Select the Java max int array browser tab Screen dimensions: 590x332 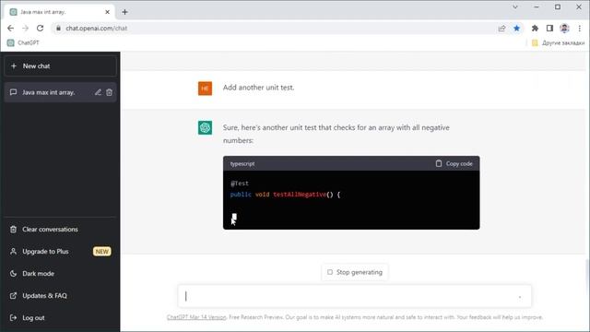click(60, 12)
